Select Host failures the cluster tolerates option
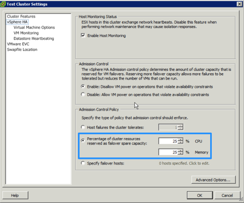 pyautogui.click(x=83, y=127)
